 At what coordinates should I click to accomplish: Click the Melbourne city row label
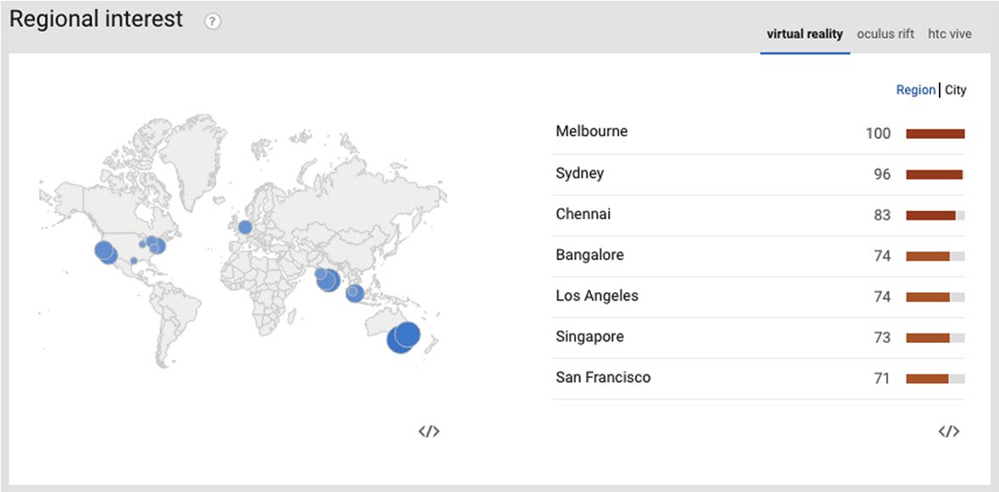(591, 131)
